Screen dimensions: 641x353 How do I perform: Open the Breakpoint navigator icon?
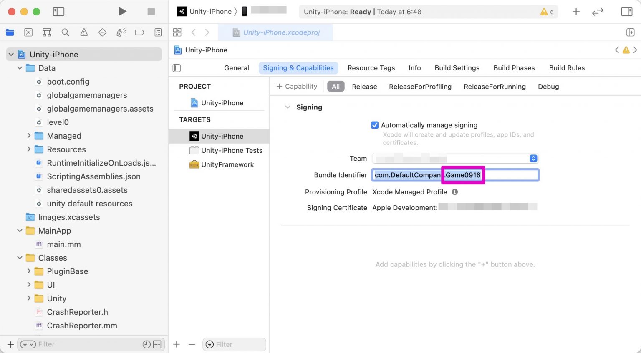tap(139, 32)
